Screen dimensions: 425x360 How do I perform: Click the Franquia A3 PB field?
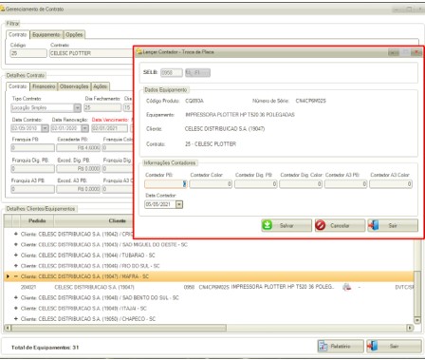pyautogui.click(x=32, y=189)
